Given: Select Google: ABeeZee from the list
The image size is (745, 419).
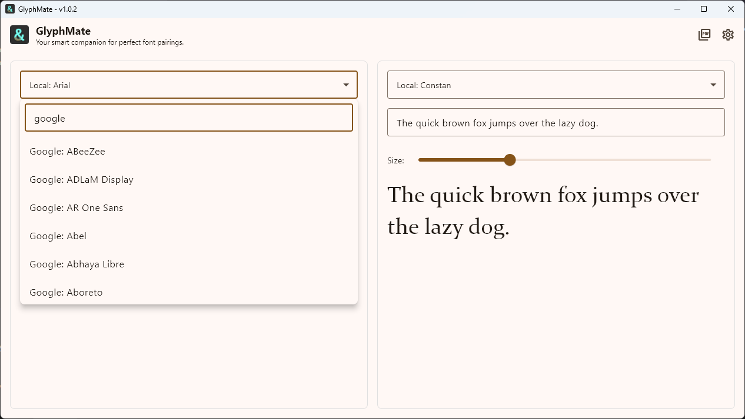Looking at the screenshot, I should coord(67,151).
